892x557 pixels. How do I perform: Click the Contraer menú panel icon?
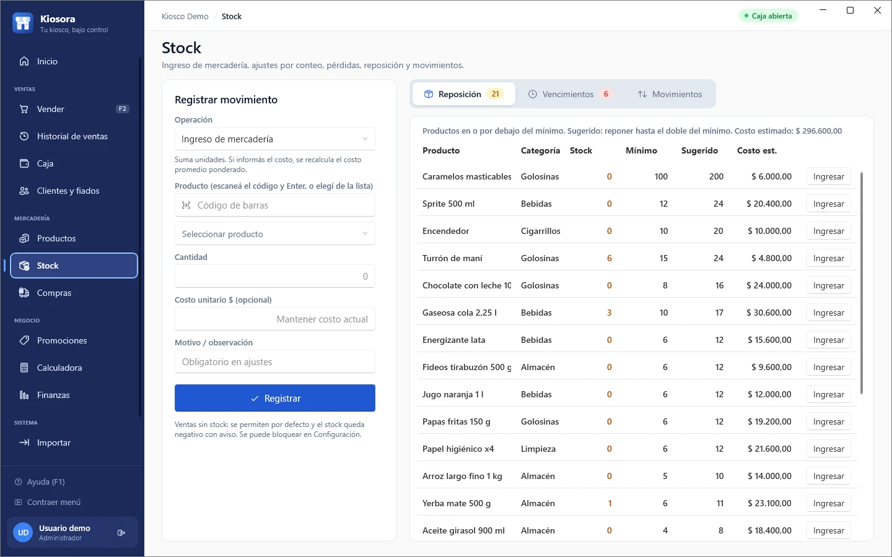pyautogui.click(x=18, y=502)
